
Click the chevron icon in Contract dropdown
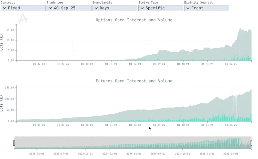coord(4,8)
